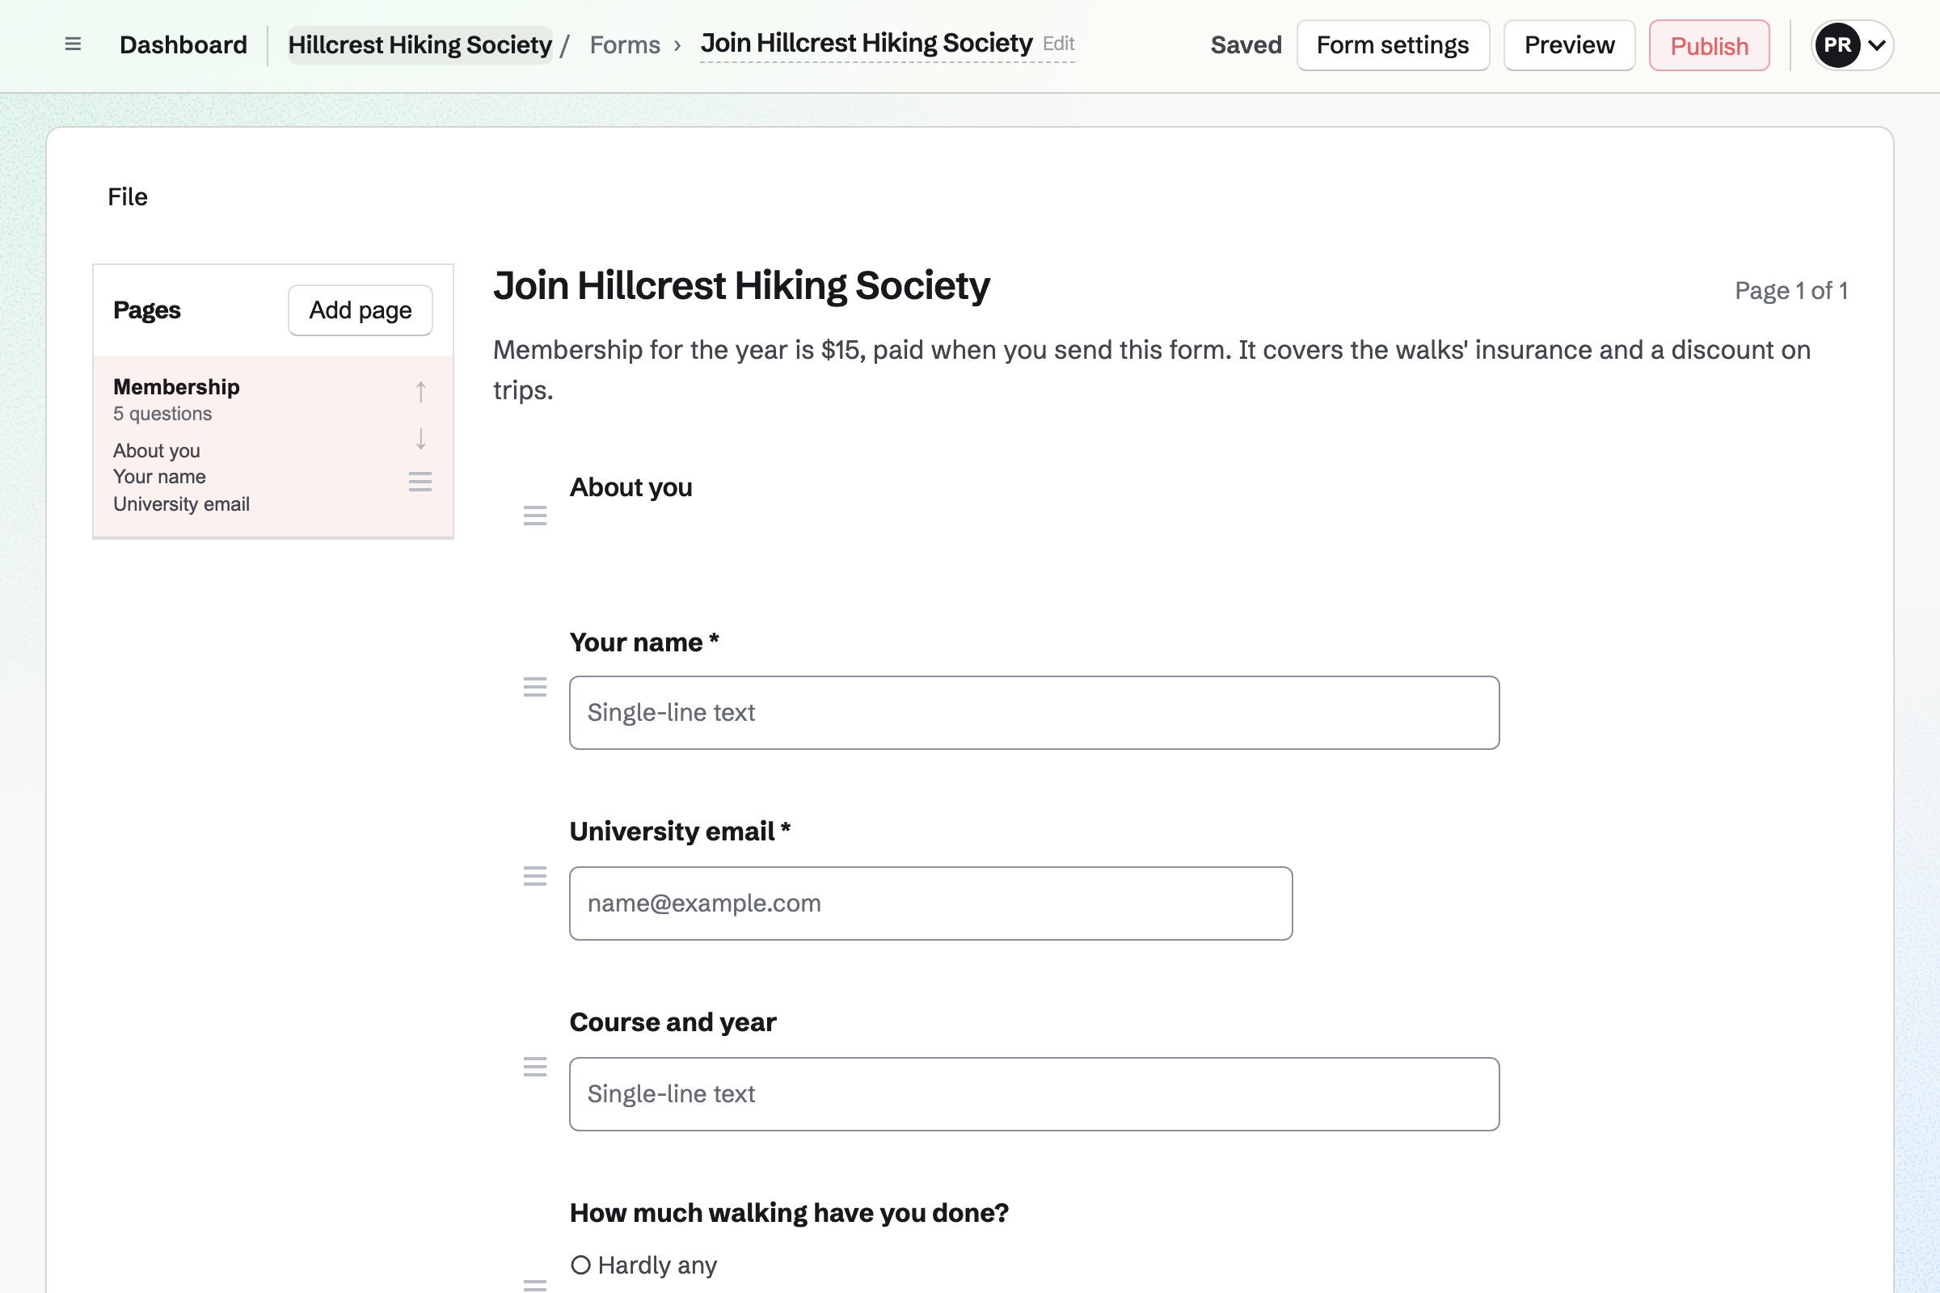Image resolution: width=1940 pixels, height=1293 pixels.
Task: Open the File menu
Action: pos(128,197)
